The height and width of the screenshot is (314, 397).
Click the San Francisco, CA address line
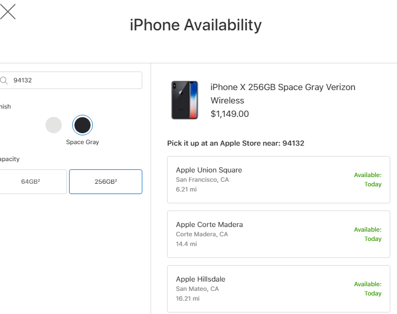[x=202, y=180]
